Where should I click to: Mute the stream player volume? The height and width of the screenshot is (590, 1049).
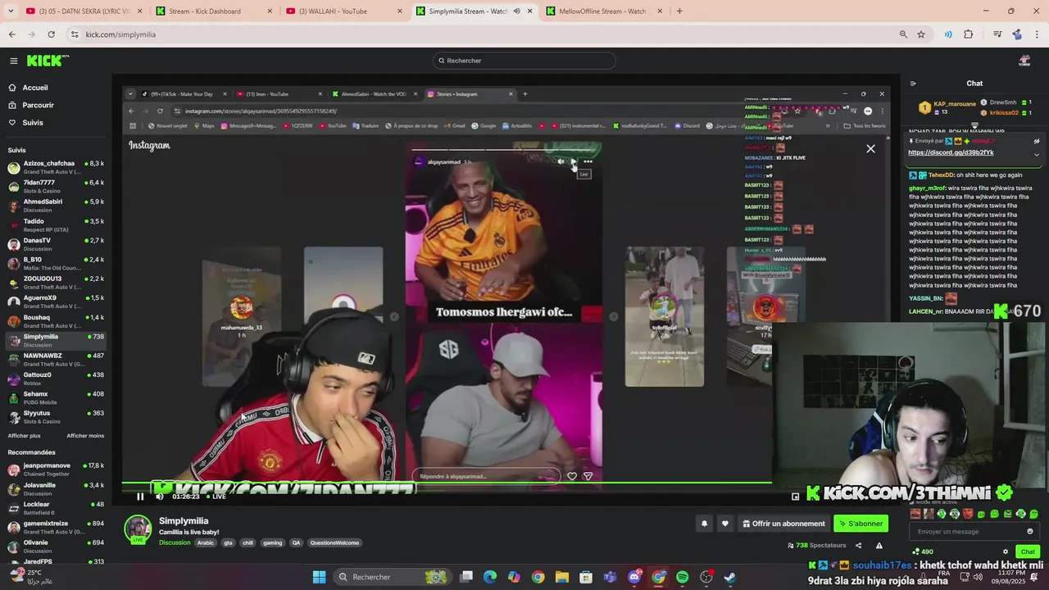(160, 497)
